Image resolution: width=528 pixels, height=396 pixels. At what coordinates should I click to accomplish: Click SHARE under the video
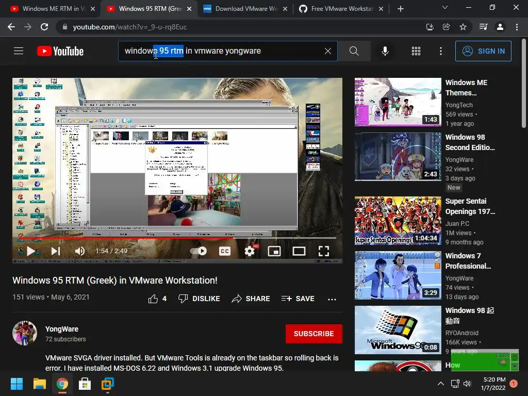tap(251, 299)
